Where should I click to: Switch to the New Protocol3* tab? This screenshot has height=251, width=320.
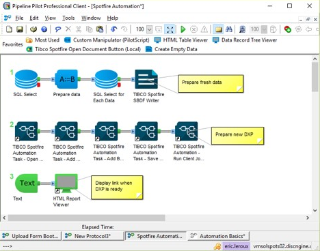coord(93,236)
